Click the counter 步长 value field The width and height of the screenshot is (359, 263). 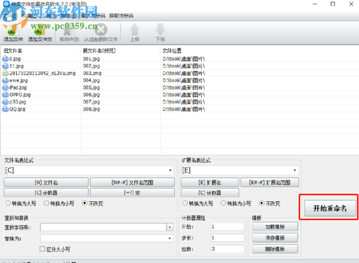[227, 238]
